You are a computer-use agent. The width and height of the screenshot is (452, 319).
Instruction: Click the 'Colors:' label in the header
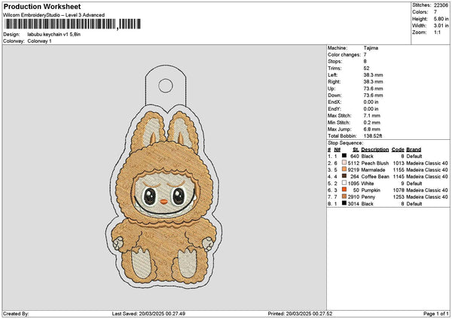pos(420,12)
